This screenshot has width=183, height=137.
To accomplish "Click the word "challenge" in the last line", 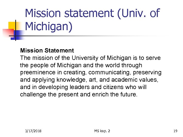I will point(33,95).
